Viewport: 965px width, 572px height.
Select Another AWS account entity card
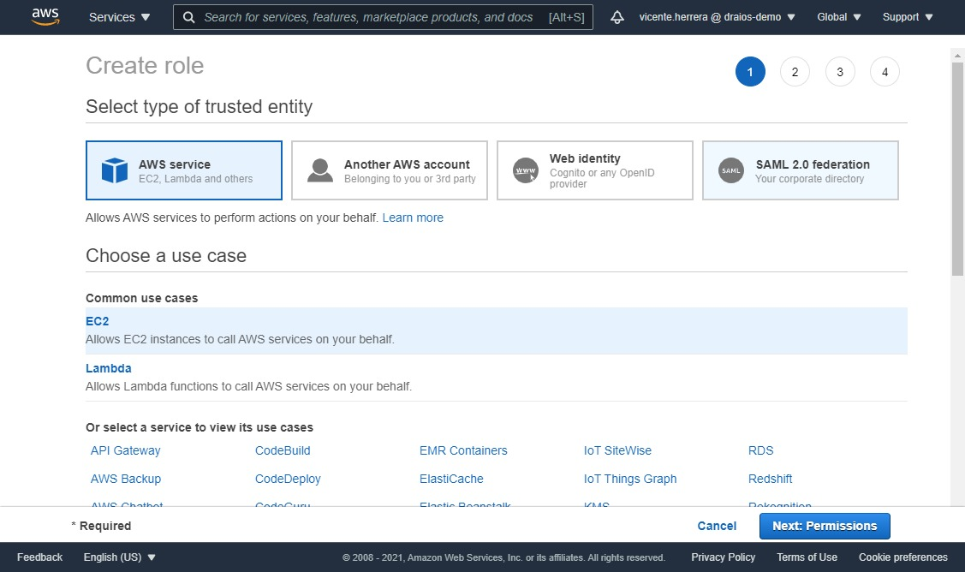click(x=390, y=170)
